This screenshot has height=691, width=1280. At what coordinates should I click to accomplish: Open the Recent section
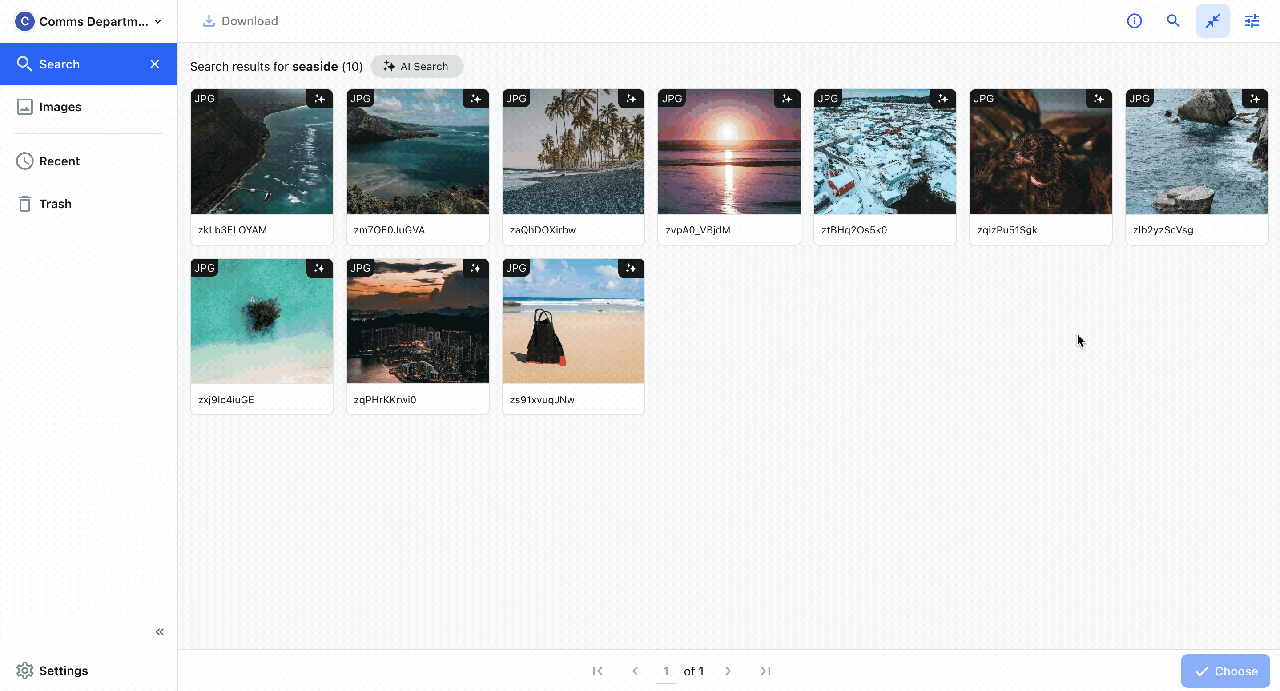[59, 161]
